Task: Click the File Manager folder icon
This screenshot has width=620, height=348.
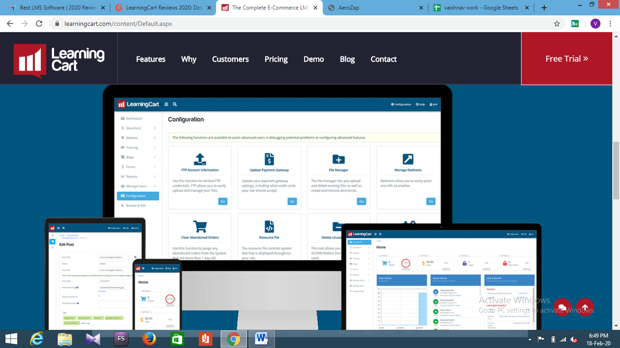Action: [339, 159]
